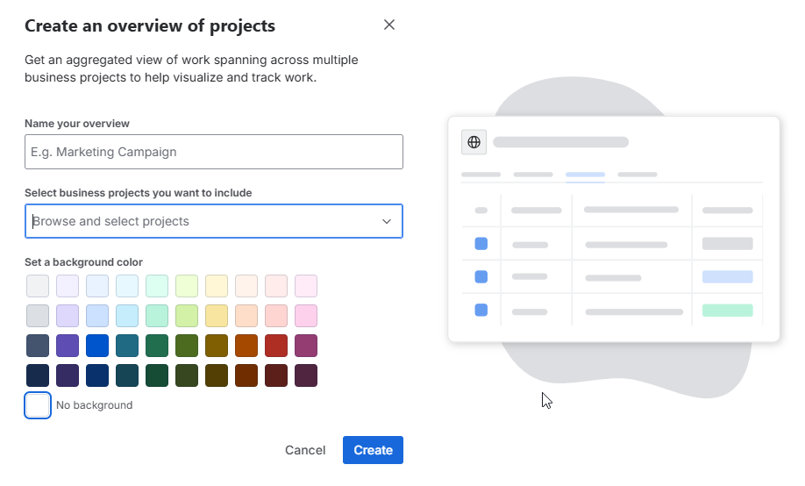Pick the pale magenta-pink swatch in first row
Viewport: 805px width, 486px height.
click(x=305, y=286)
